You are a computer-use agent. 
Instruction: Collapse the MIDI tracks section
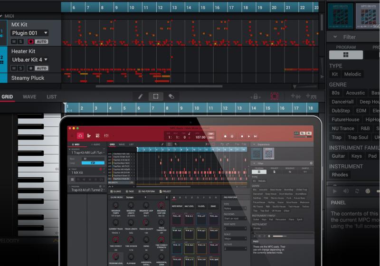[x=1, y=16]
